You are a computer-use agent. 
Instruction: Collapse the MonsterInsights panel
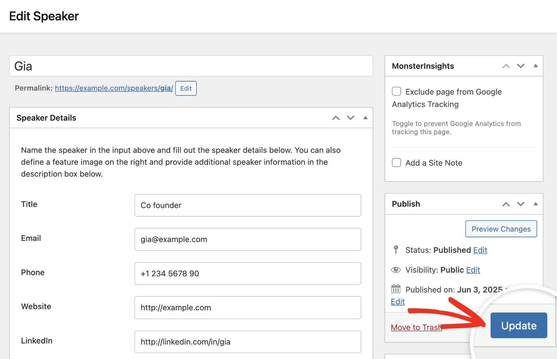point(536,66)
